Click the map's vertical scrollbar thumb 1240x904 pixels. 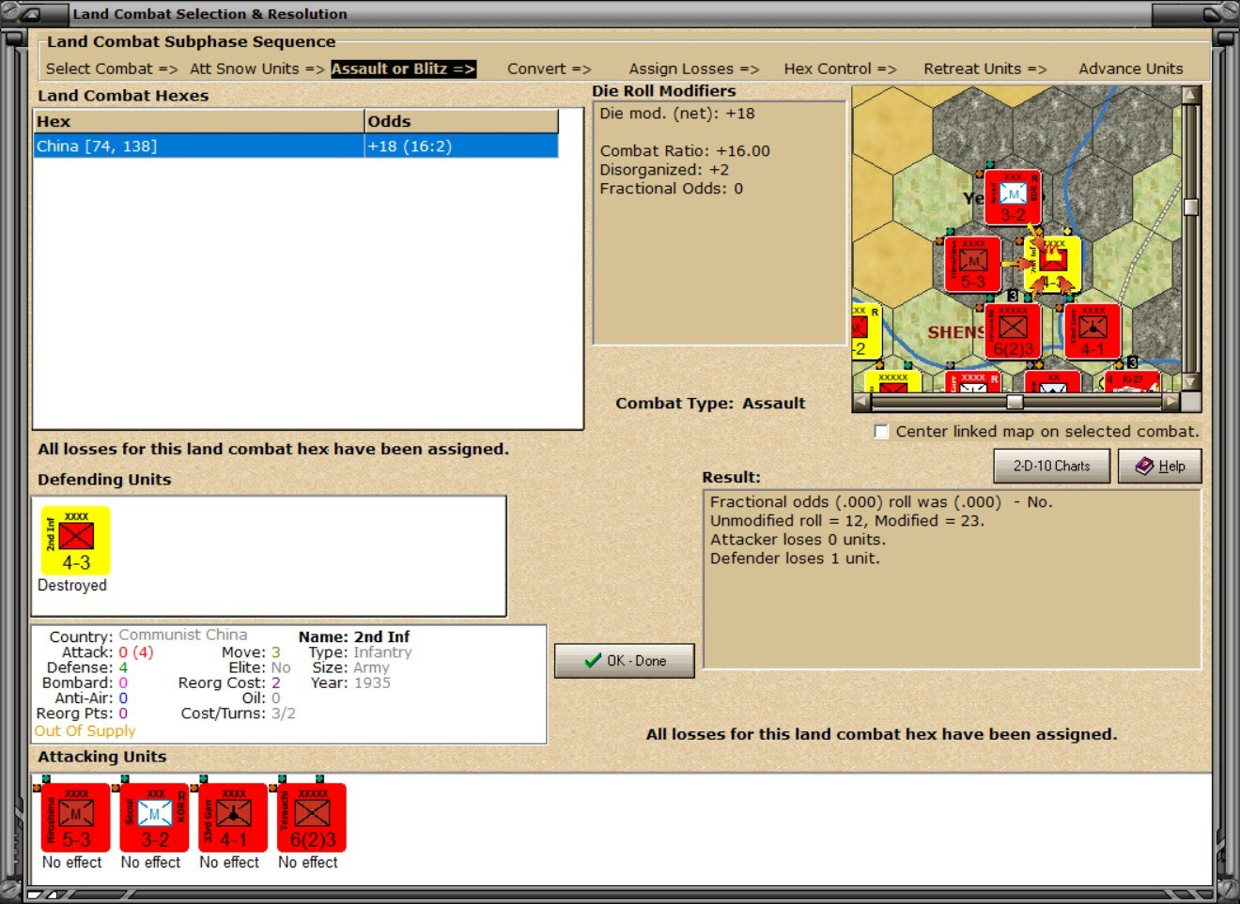pyautogui.click(x=1191, y=207)
